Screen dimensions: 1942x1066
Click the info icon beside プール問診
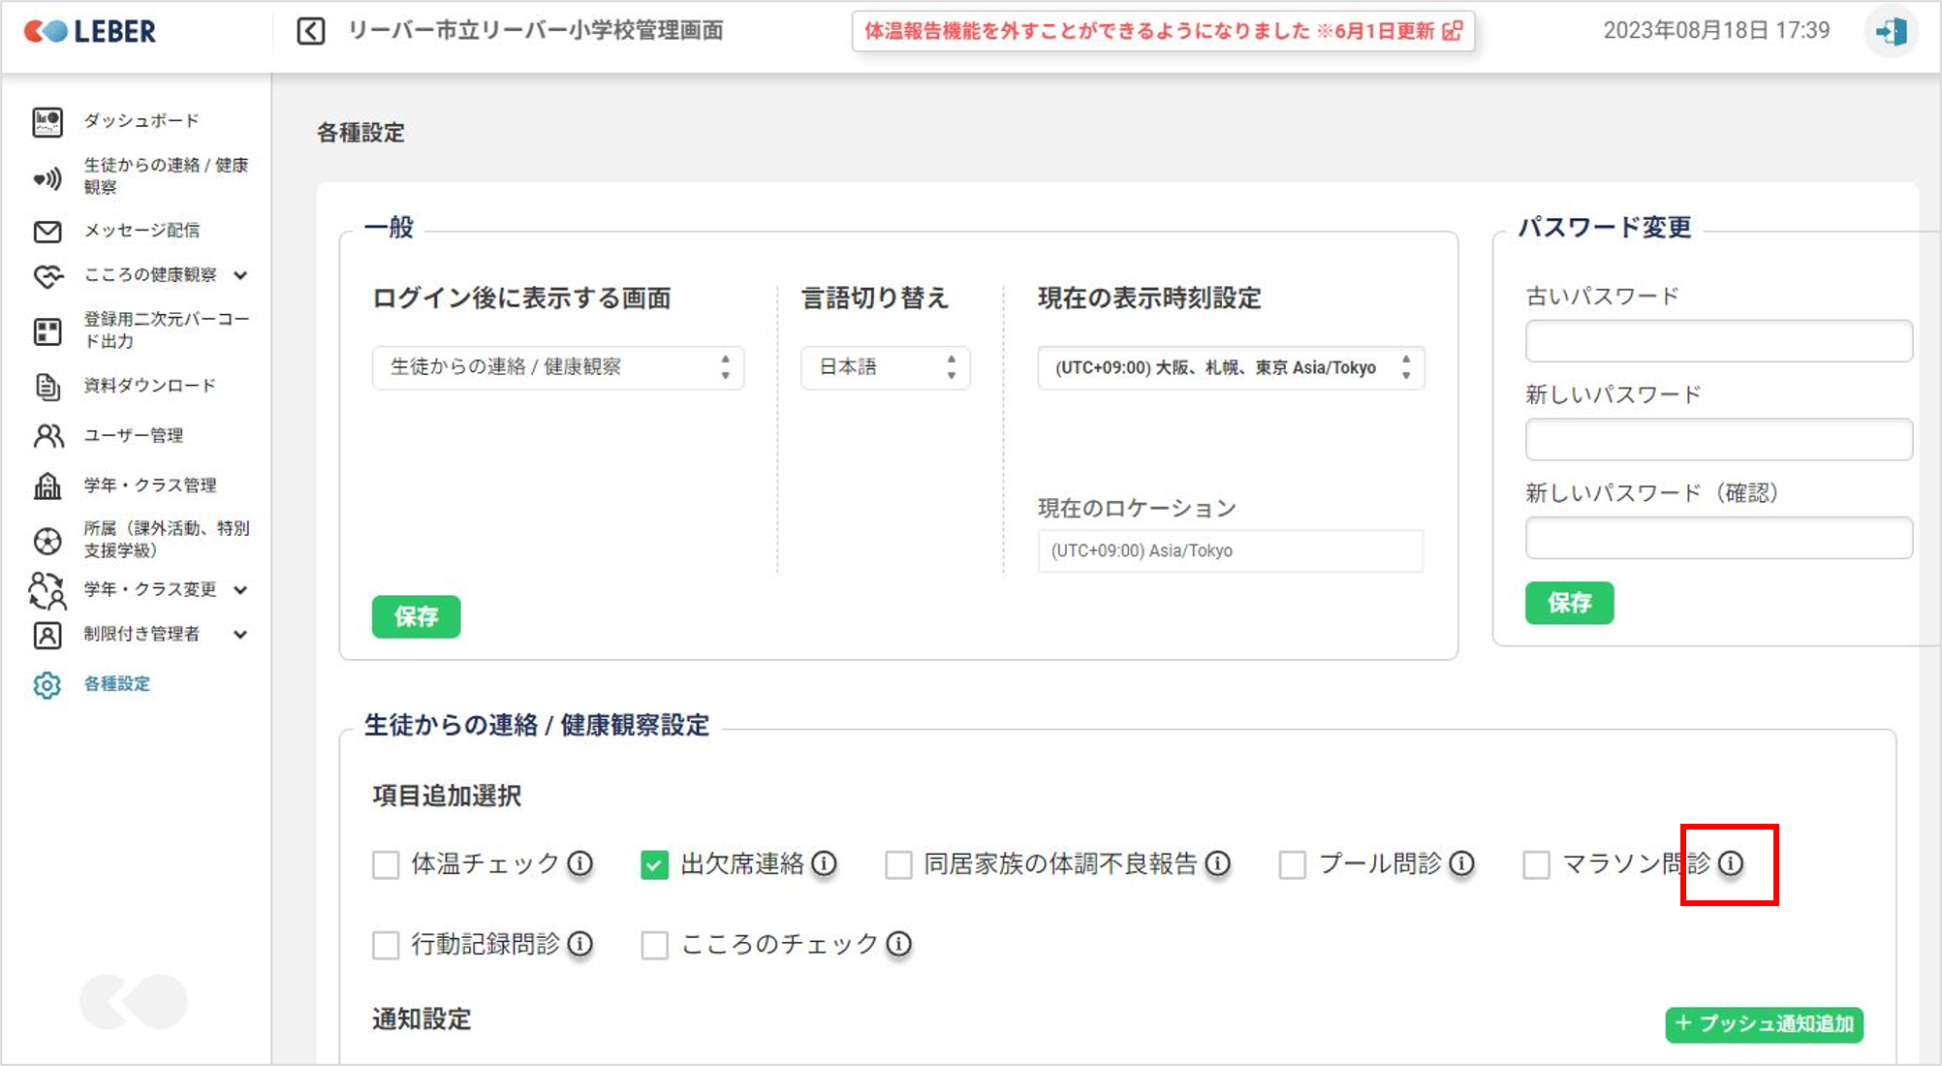(1461, 862)
